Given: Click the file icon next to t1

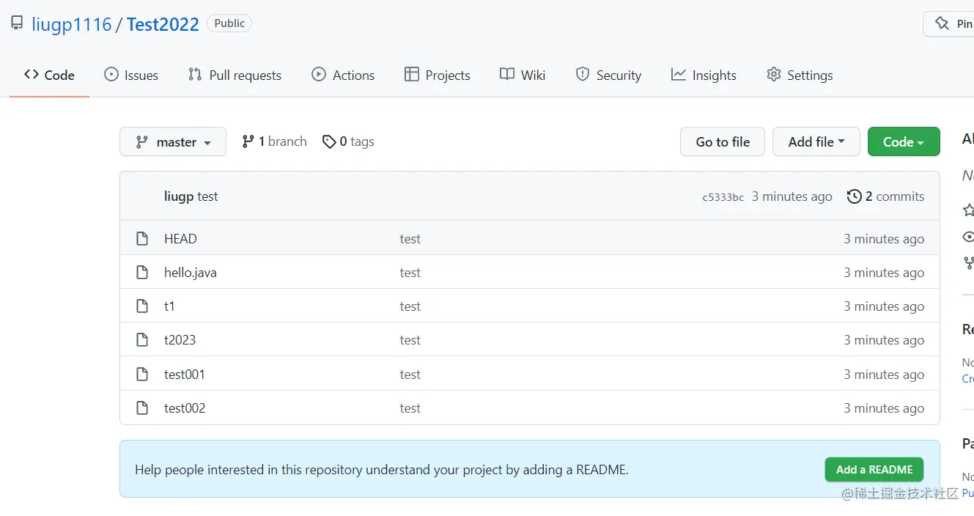Looking at the screenshot, I should click(x=142, y=306).
